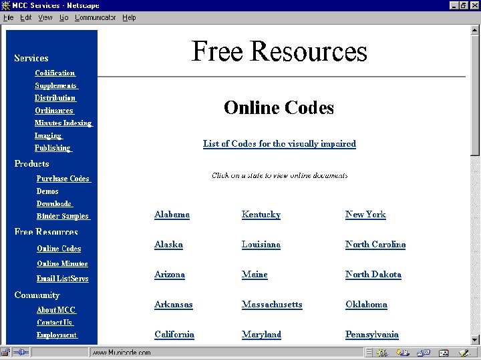Open the Codification link in sidebar

55,73
